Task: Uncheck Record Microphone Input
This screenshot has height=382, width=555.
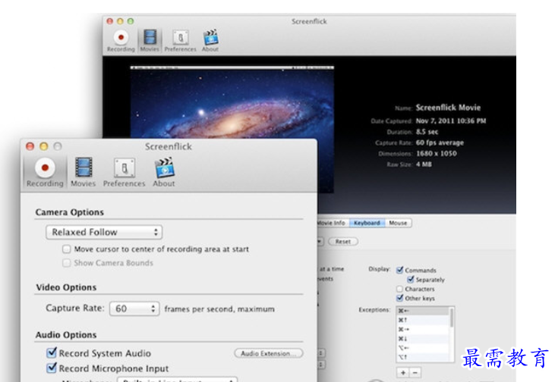Action: click(52, 368)
